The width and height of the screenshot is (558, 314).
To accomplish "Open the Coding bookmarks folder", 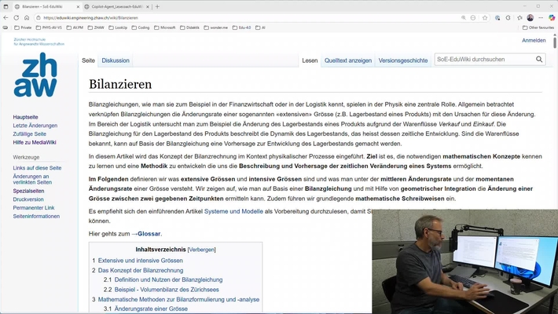I will (x=141, y=27).
